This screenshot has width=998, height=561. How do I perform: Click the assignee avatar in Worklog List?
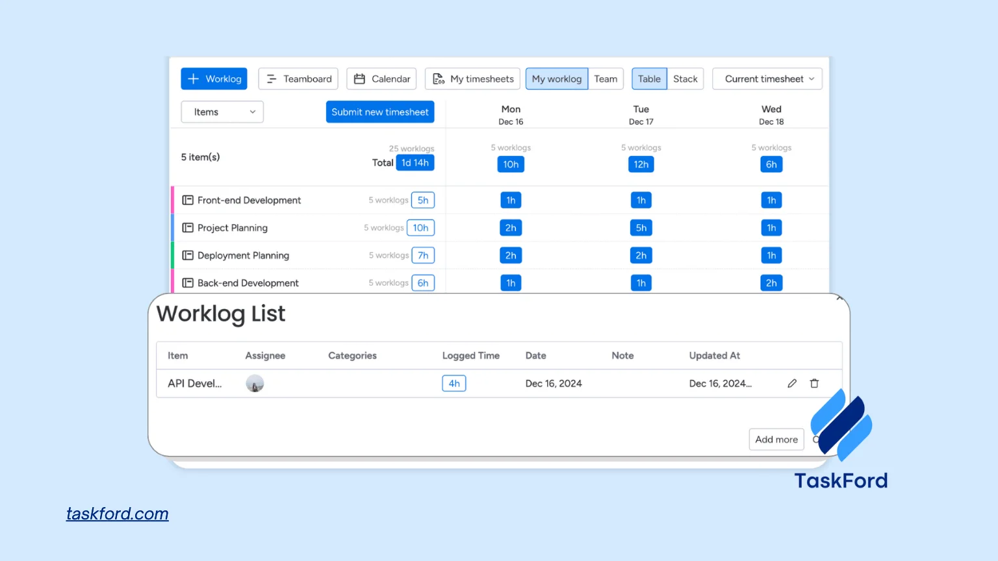pyautogui.click(x=255, y=384)
